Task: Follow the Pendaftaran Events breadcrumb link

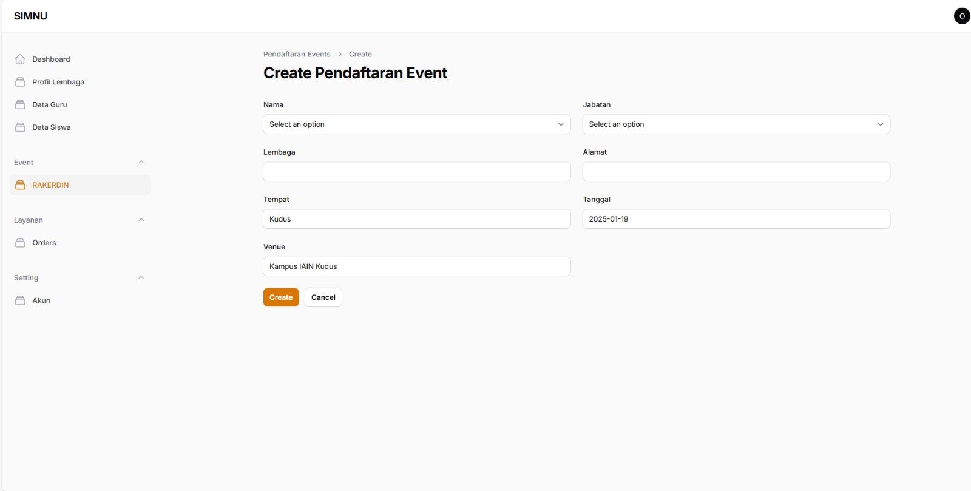Action: click(297, 54)
